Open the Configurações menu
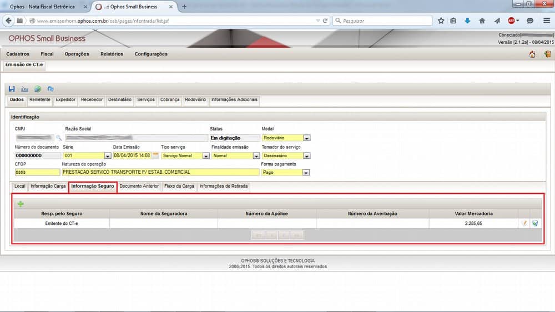Image resolution: width=555 pixels, height=312 pixels. [x=151, y=54]
